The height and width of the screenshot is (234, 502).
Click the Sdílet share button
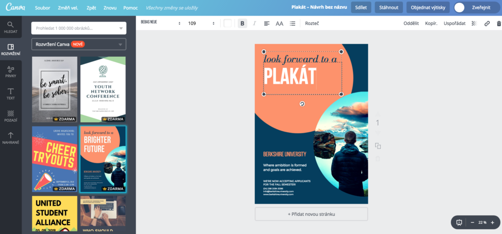(x=361, y=7)
